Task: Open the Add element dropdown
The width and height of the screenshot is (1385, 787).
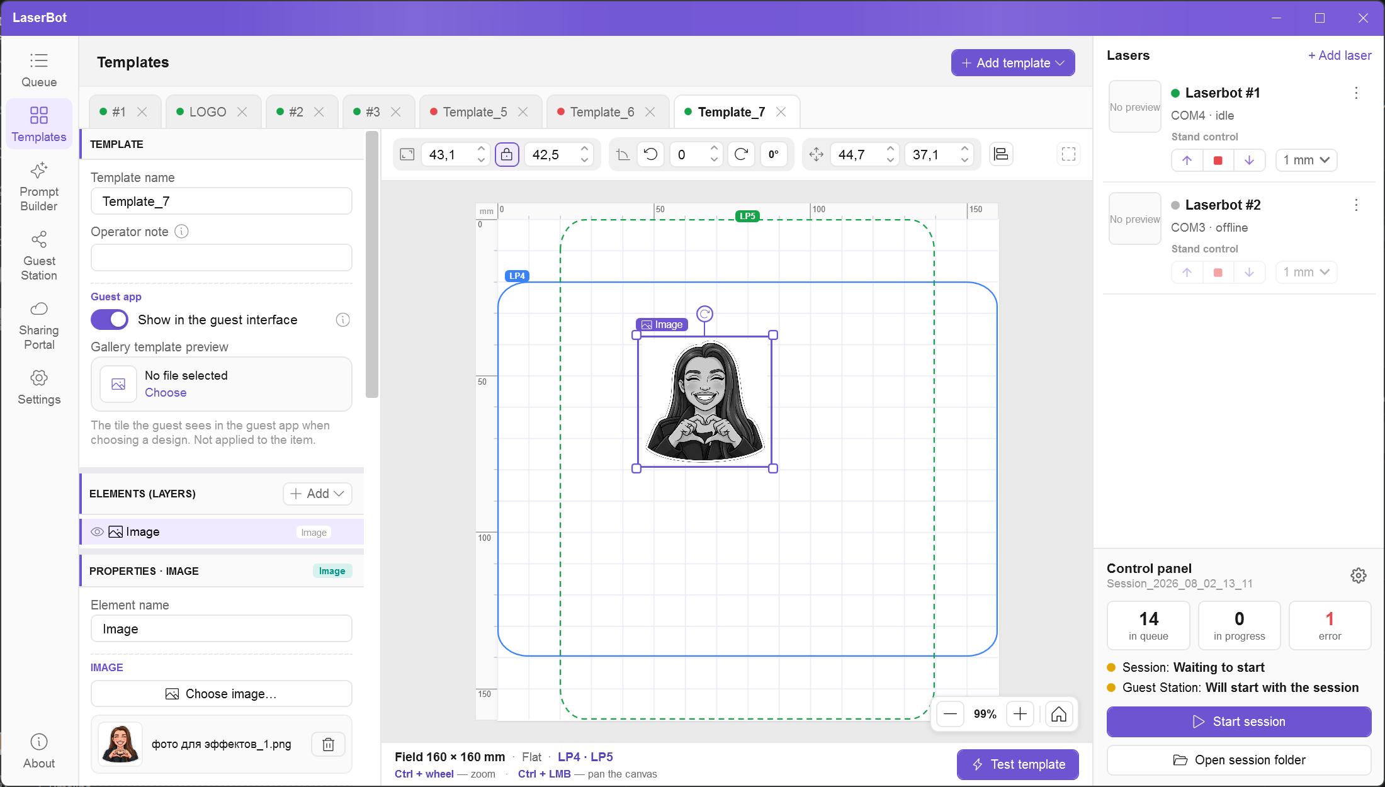Action: (x=317, y=494)
